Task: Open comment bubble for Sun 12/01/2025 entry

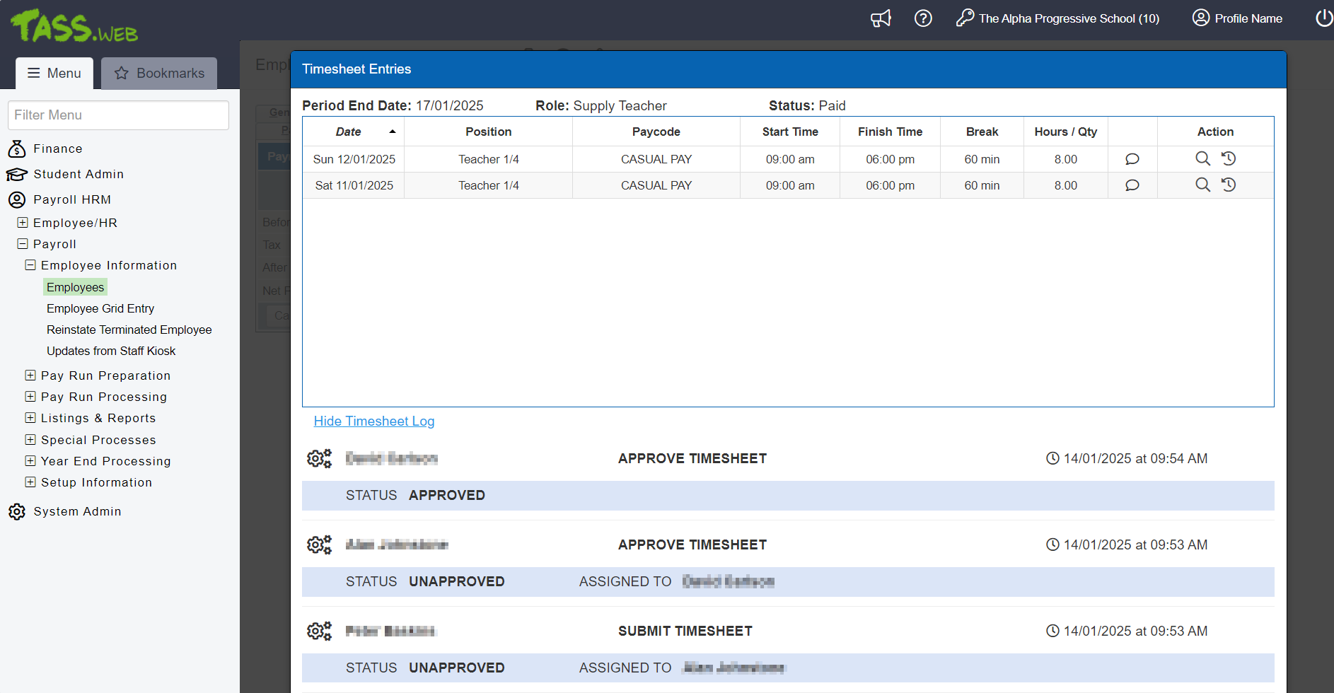Action: (1132, 159)
